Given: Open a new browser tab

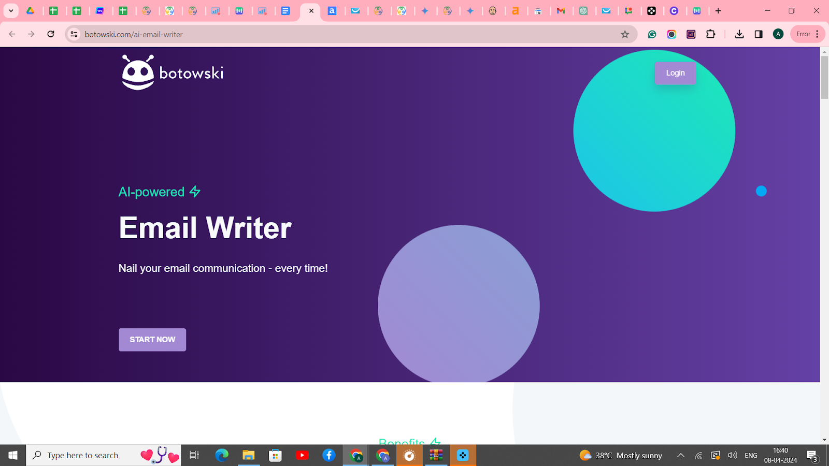Looking at the screenshot, I should coord(718,11).
